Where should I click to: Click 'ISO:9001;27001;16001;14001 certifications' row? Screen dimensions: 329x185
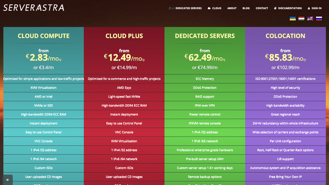tap(285, 79)
